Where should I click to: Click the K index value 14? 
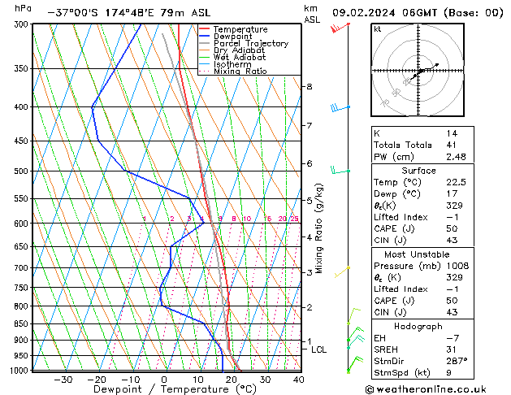(x=452, y=133)
